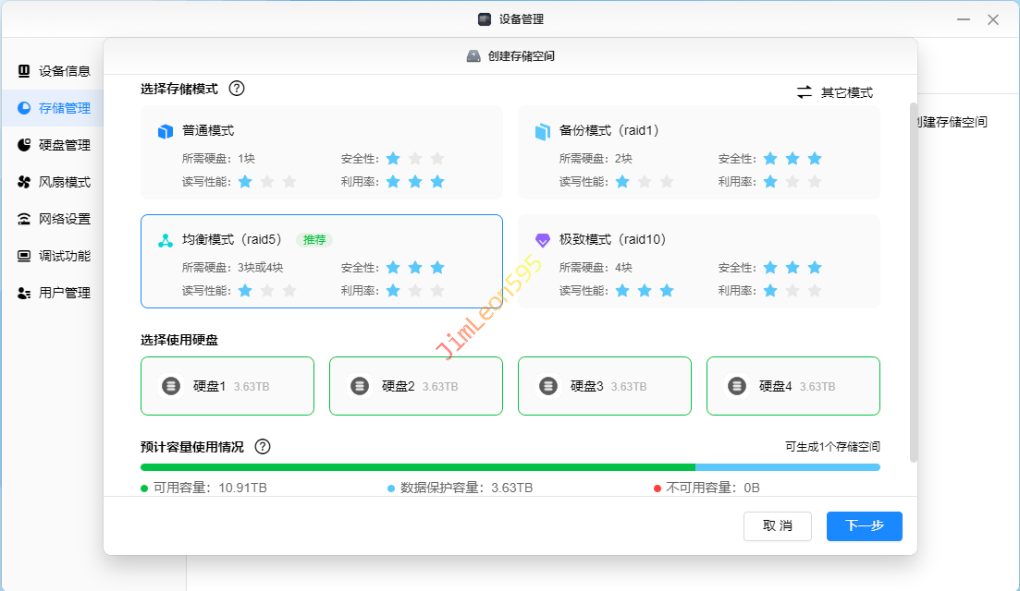Click the 风扇模式 fan icon in sidebar

[x=24, y=182]
